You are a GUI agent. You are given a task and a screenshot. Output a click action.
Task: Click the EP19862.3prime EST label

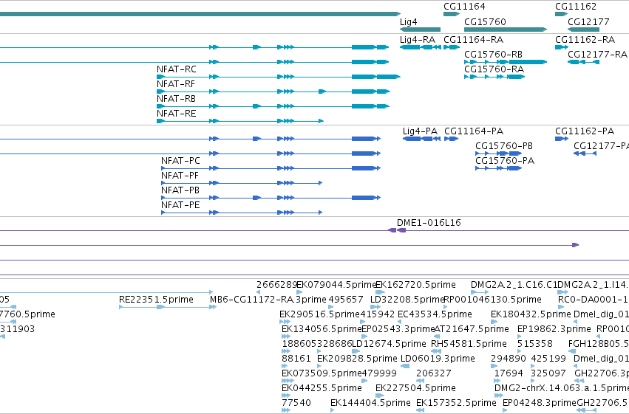[554, 330]
